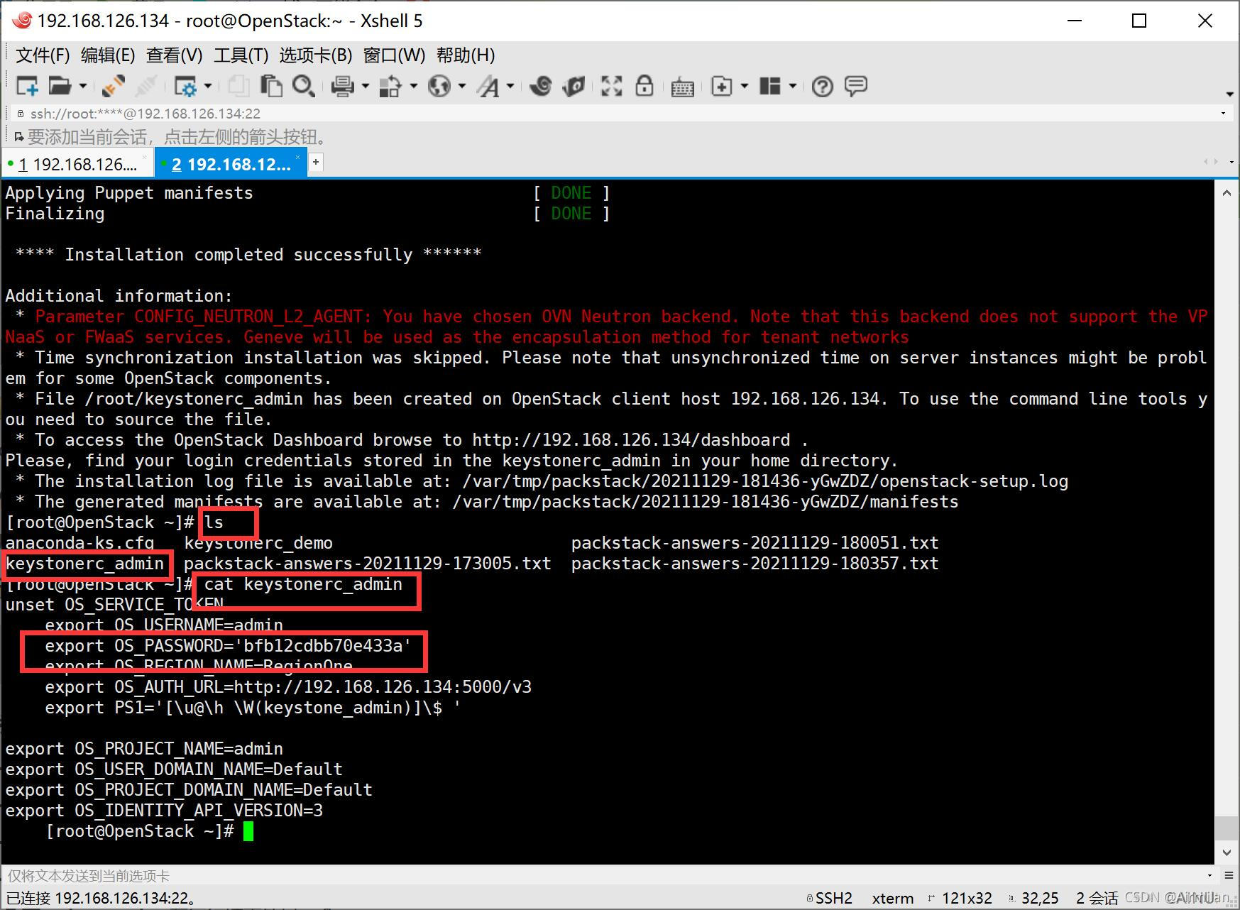Expand the Encoding globe dropdown arrow
1240x910 pixels.
[462, 87]
